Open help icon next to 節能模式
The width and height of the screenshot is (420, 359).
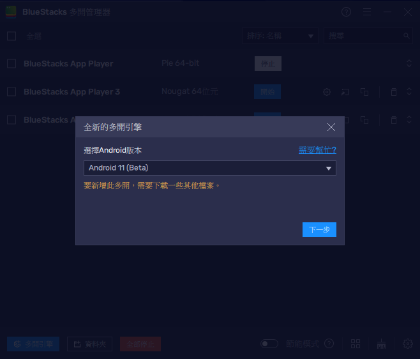tap(329, 344)
